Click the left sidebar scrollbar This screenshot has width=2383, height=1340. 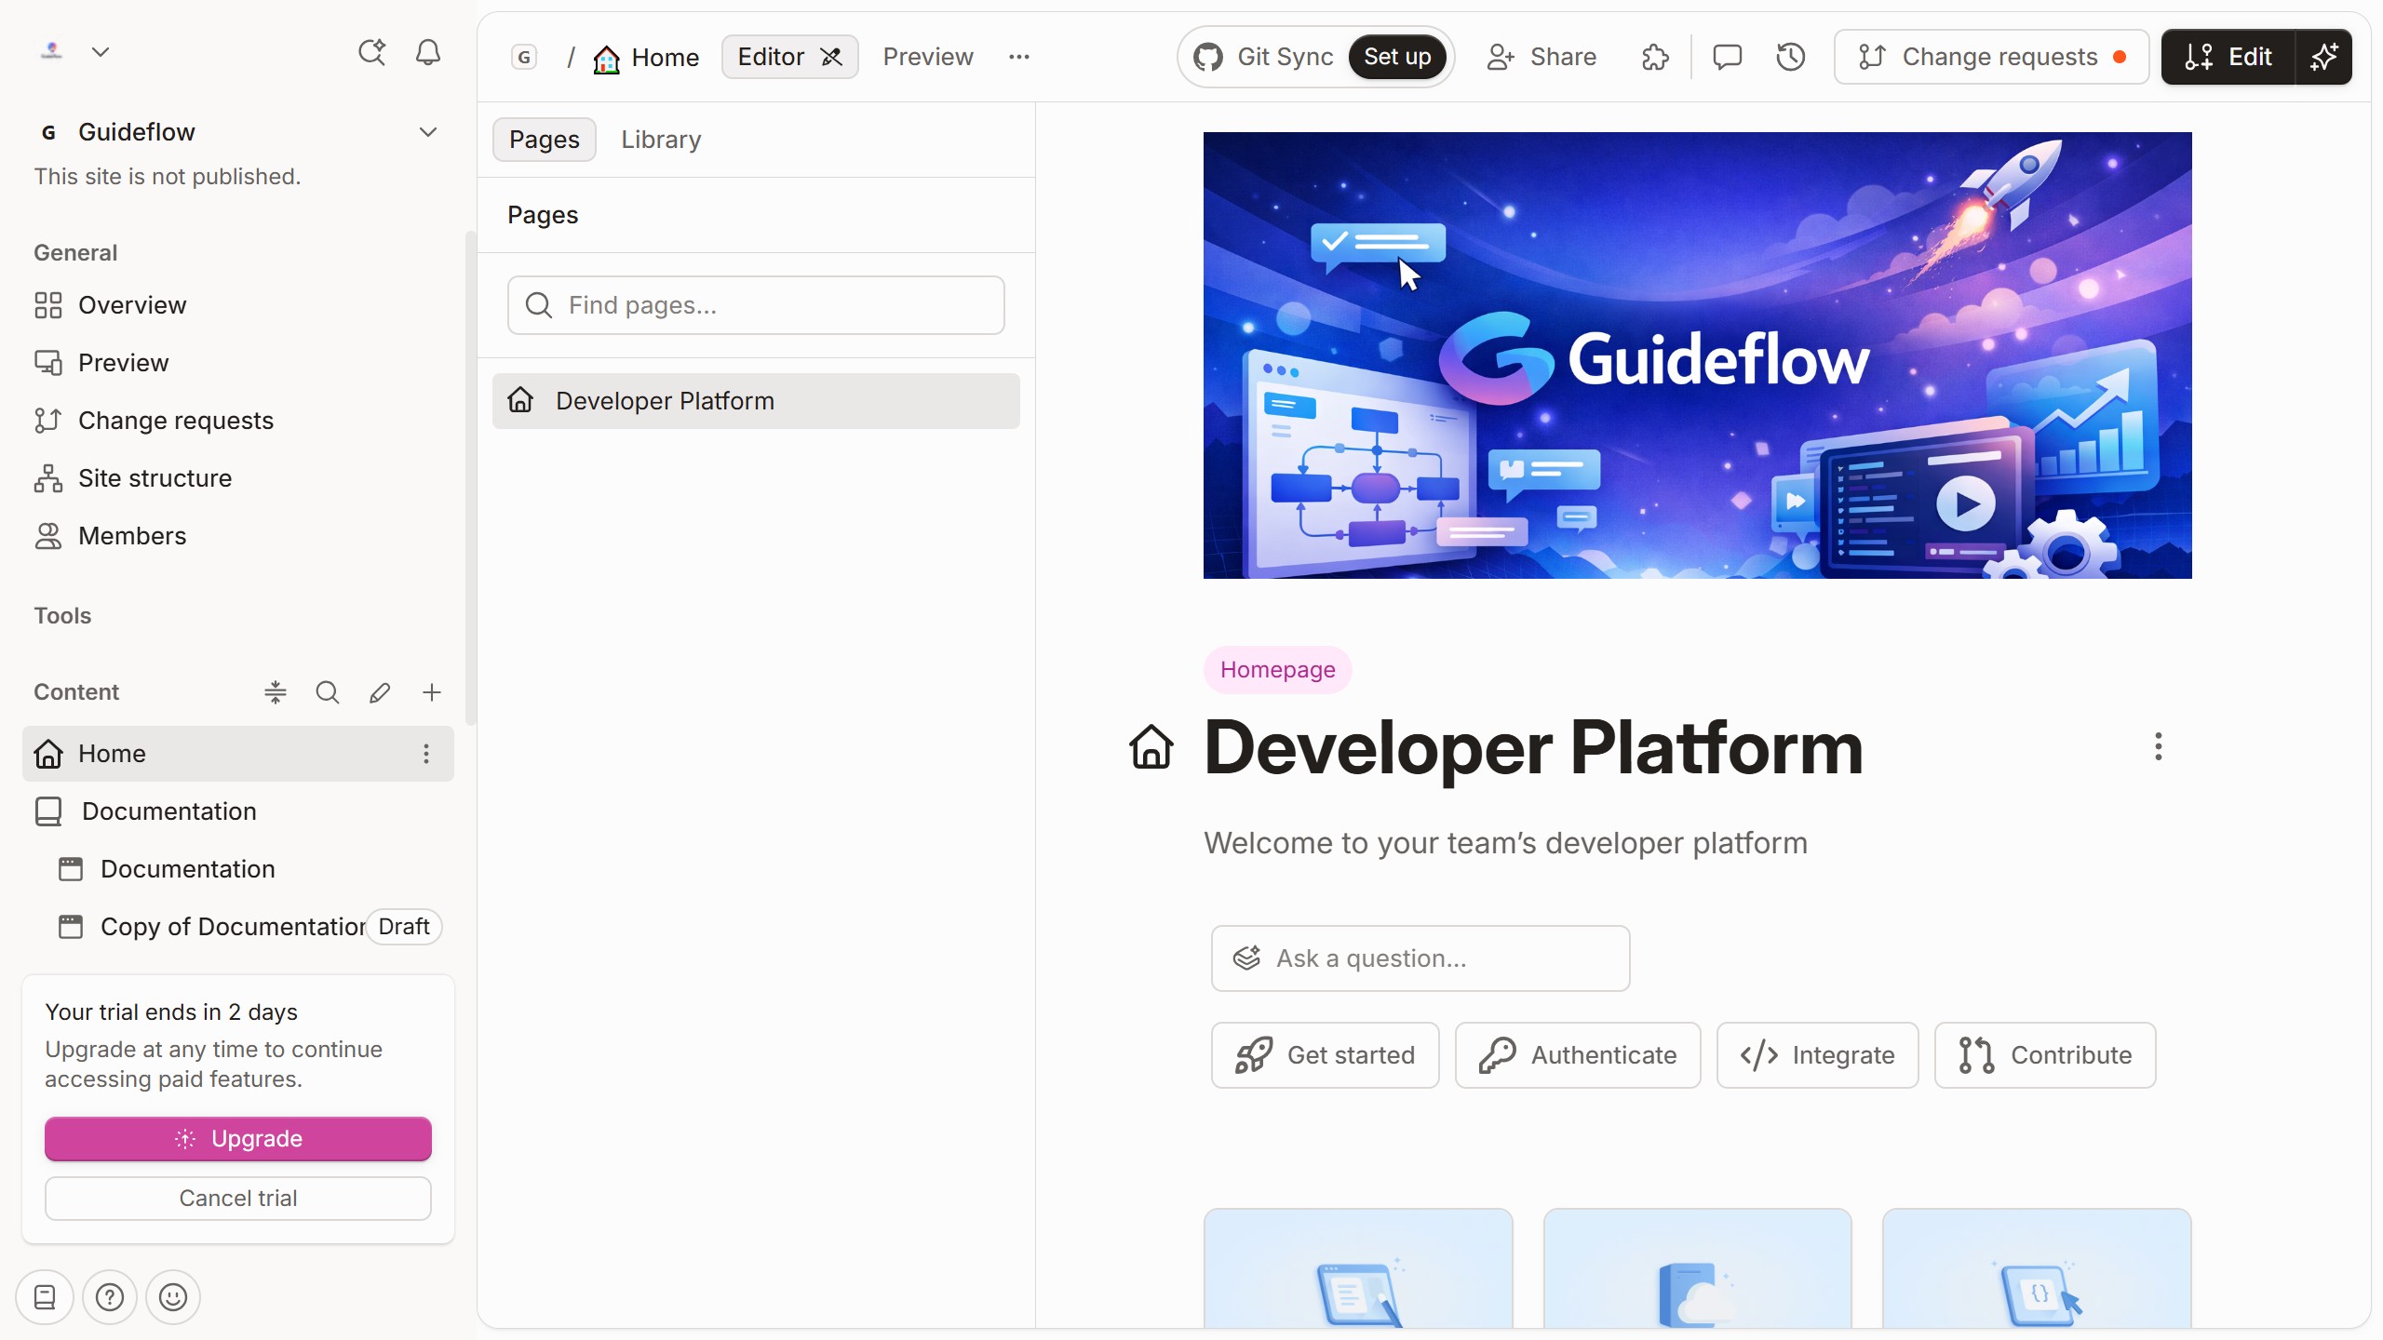tap(471, 478)
